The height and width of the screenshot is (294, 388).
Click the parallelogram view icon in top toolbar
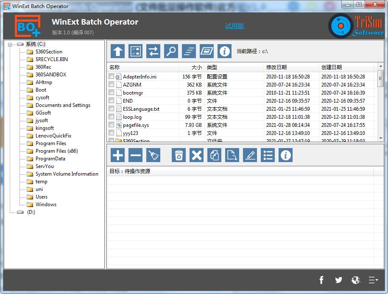[207, 51]
